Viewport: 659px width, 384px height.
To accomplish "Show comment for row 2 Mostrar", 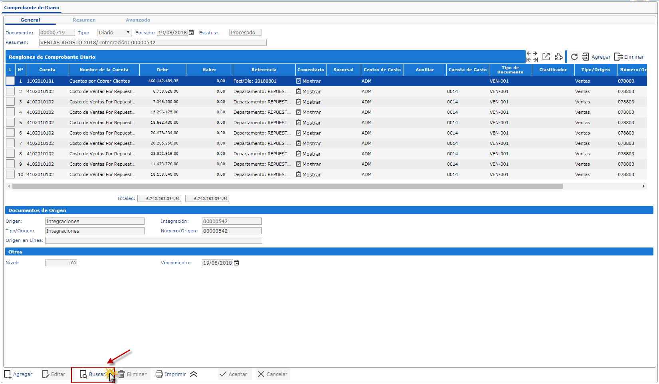I will coord(309,91).
